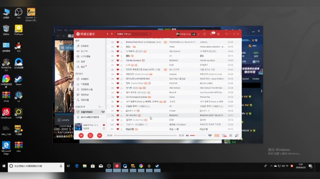Download the song Tell Me Goodbye
The width and height of the screenshot is (320, 179).
122,60
